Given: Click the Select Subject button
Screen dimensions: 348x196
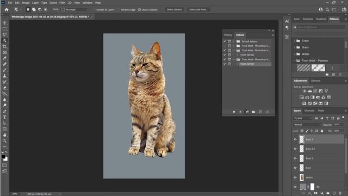Looking at the screenshot, I should (174, 10).
